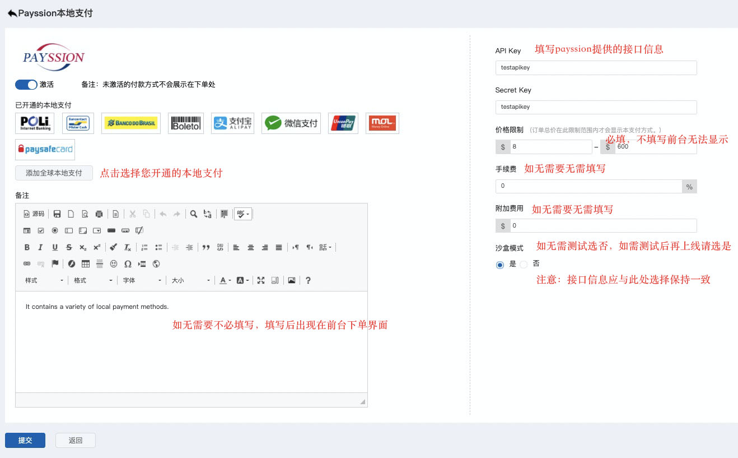The image size is (738, 458).
Task: Click the New Page icon in editor
Action: click(x=71, y=214)
